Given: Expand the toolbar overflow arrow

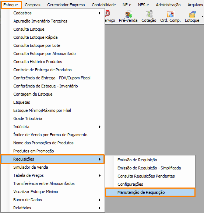Looking at the screenshot, I should tap(203, 17).
